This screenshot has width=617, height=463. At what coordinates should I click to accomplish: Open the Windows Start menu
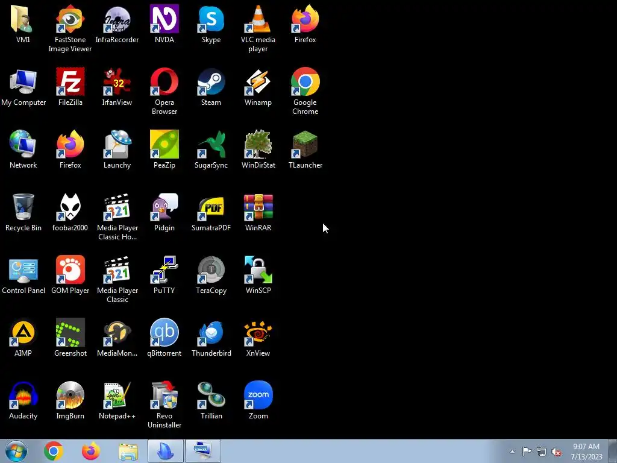[16, 451]
